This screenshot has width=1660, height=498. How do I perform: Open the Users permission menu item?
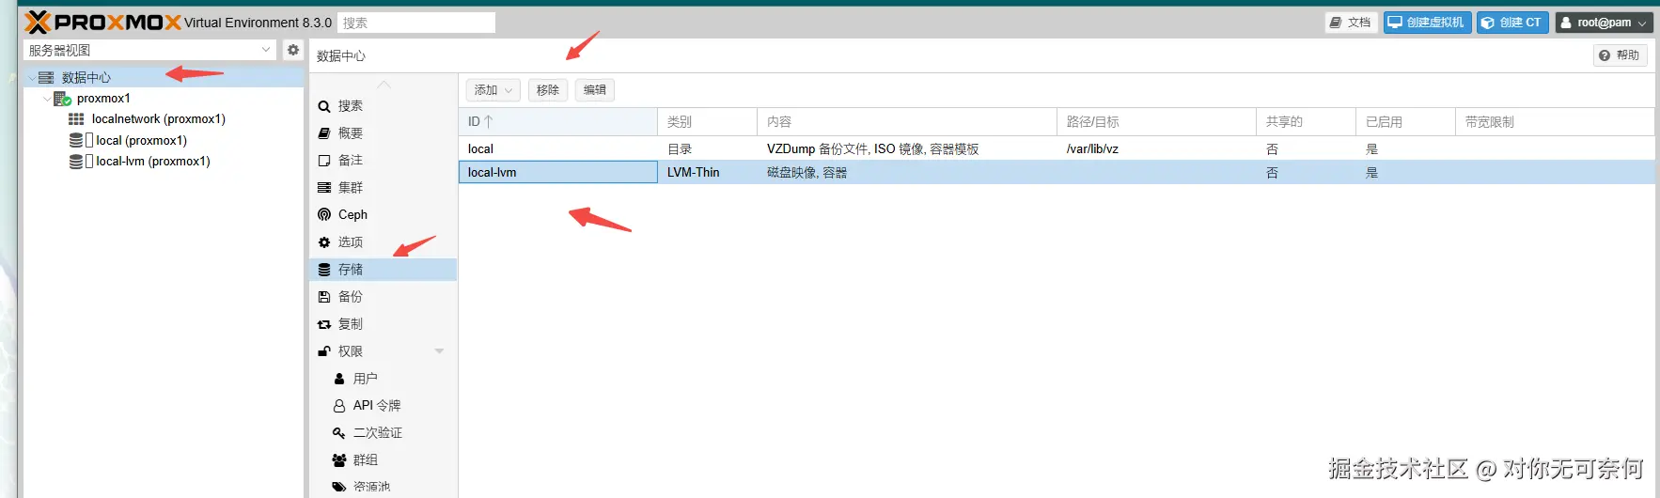click(383, 379)
